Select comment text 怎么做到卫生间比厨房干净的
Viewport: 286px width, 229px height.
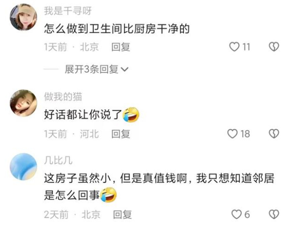(x=117, y=29)
